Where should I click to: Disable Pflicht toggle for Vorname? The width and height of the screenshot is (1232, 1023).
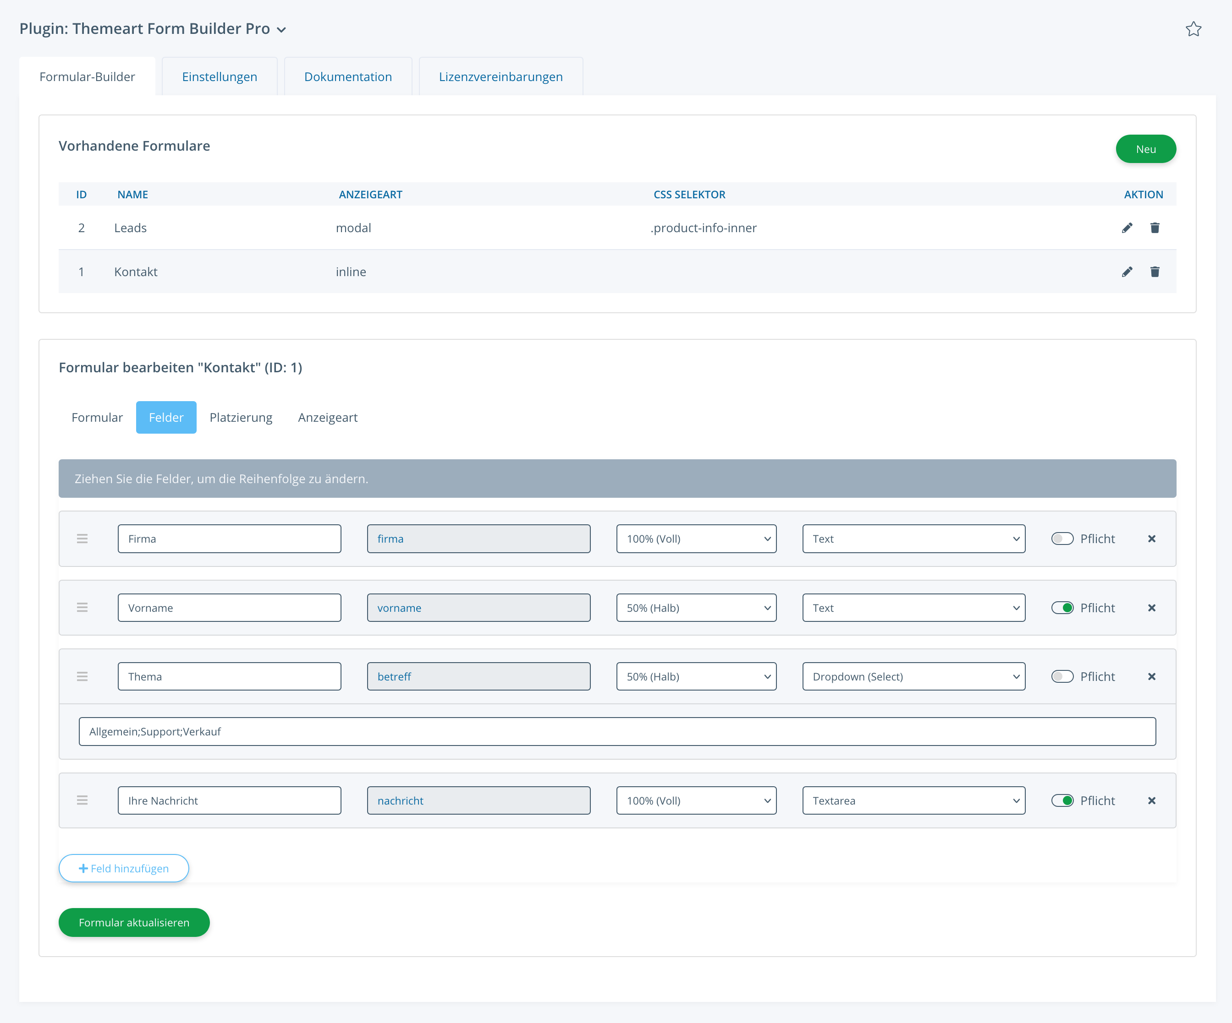click(x=1062, y=608)
